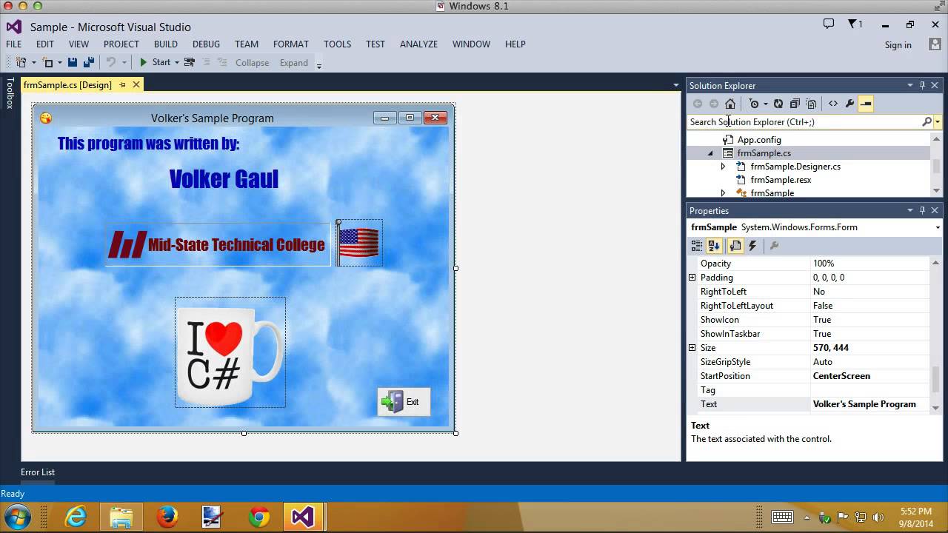Viewport: 948px width, 533px height.
Task: Expand the frmSample.Designer.cs node
Action: [x=724, y=167]
